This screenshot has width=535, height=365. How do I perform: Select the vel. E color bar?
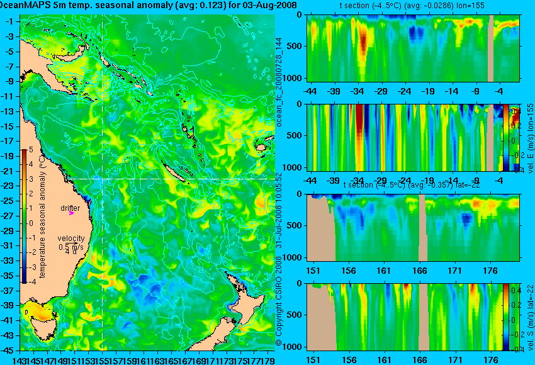(505, 137)
